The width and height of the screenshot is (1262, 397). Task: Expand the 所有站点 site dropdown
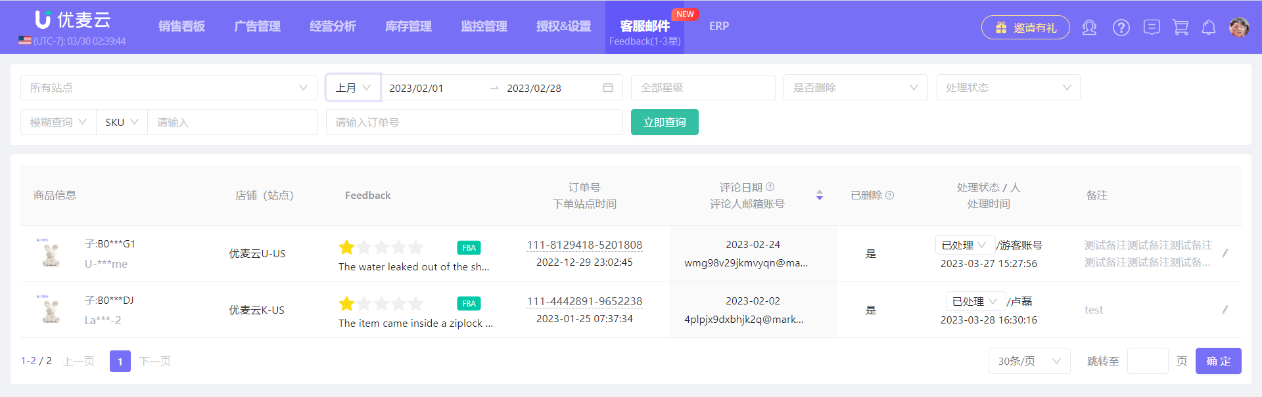coord(169,87)
